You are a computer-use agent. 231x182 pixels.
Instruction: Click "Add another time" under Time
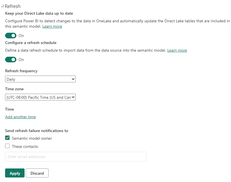pyautogui.click(x=20, y=117)
